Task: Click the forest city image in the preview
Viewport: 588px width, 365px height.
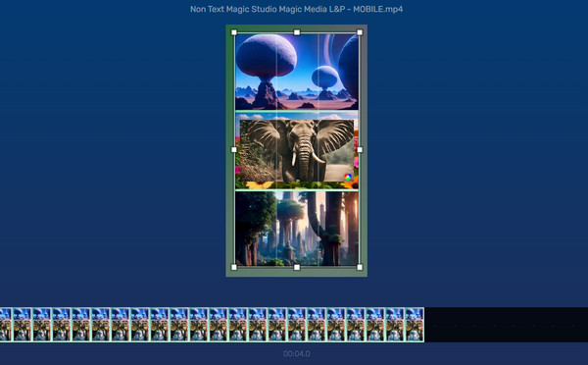Action: point(297,229)
